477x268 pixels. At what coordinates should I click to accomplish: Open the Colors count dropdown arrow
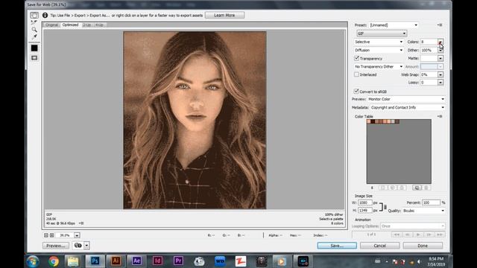[440, 42]
